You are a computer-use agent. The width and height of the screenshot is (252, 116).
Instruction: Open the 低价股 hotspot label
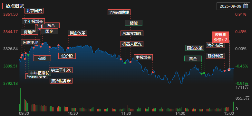67,56
